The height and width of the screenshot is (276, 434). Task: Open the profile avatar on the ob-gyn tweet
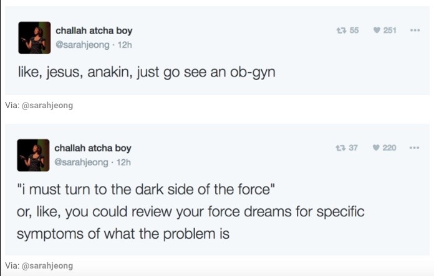tap(34, 37)
